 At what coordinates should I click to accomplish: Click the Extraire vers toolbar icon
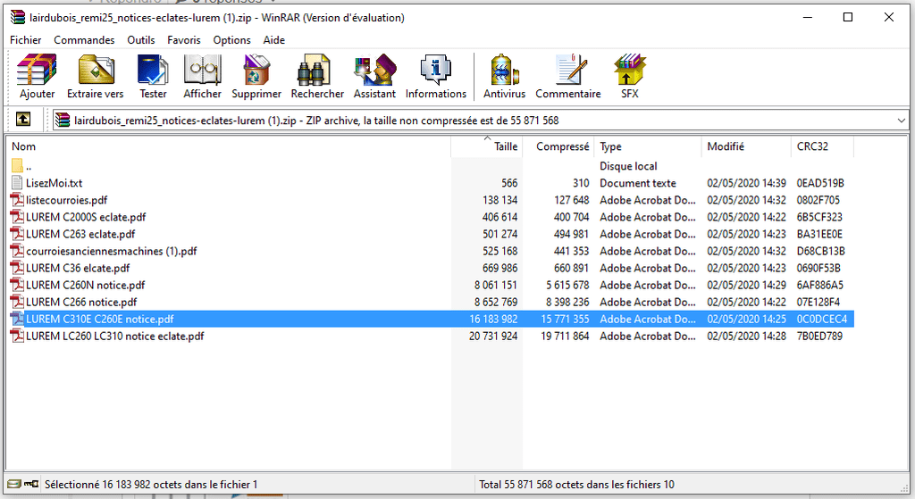[96, 70]
